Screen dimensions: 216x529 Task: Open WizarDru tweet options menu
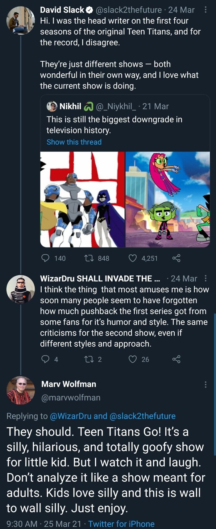(x=206, y=278)
